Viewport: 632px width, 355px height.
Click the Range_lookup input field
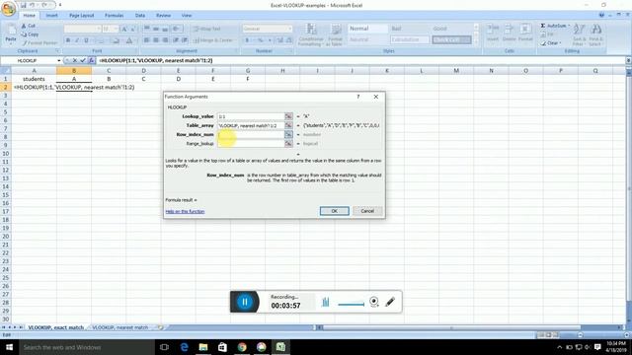[251, 144]
